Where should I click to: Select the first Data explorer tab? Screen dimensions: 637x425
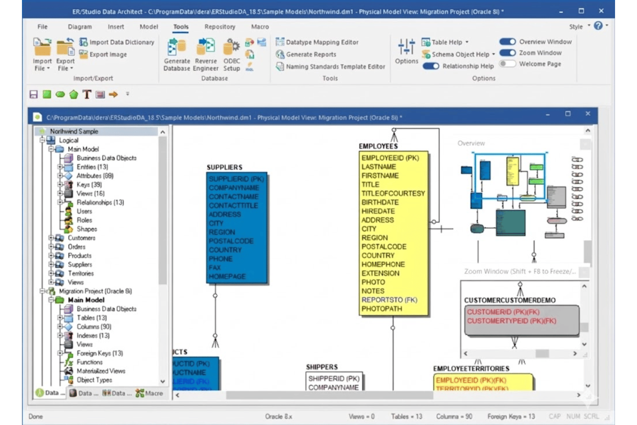(x=50, y=393)
